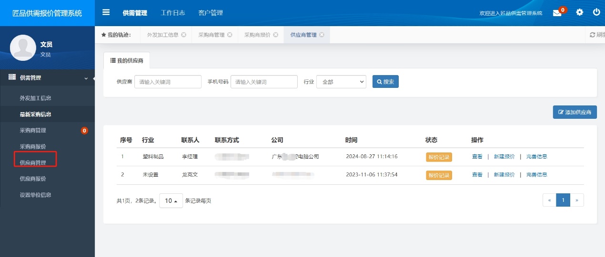
Task: Click 查看 in 李经理 row
Action: [x=477, y=156]
